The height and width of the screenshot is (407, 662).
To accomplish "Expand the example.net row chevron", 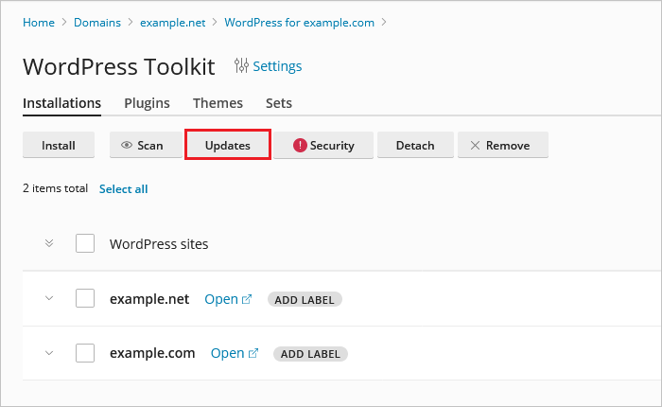I will click(49, 298).
